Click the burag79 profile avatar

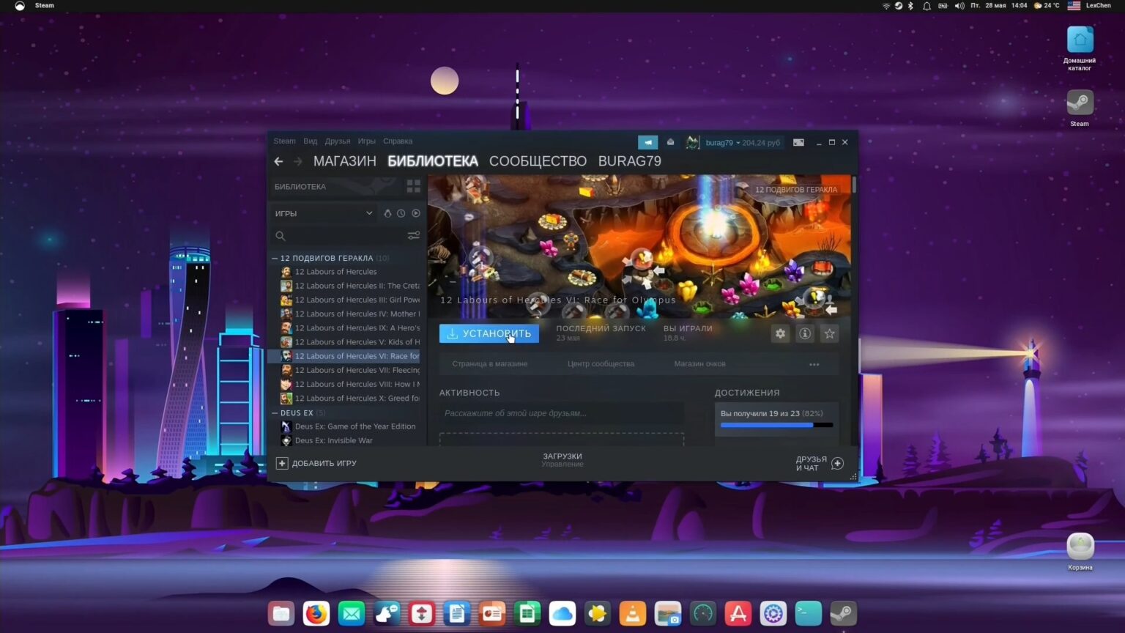pos(692,142)
